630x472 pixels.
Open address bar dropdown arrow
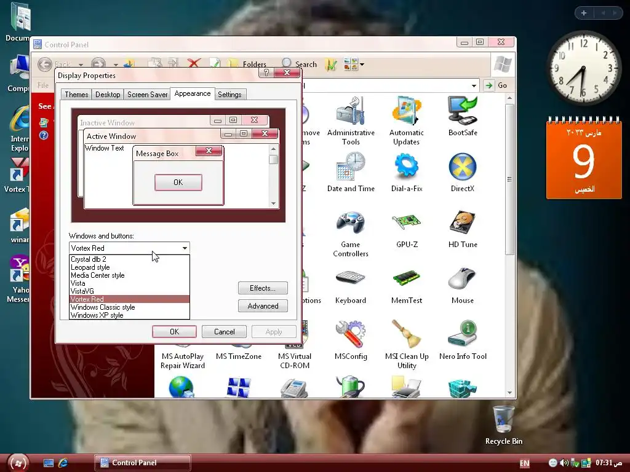coord(474,85)
